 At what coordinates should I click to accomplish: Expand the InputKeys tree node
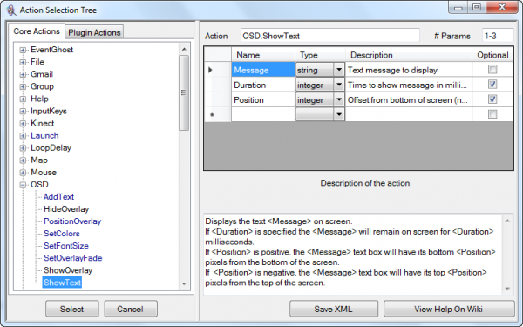[x=23, y=111]
